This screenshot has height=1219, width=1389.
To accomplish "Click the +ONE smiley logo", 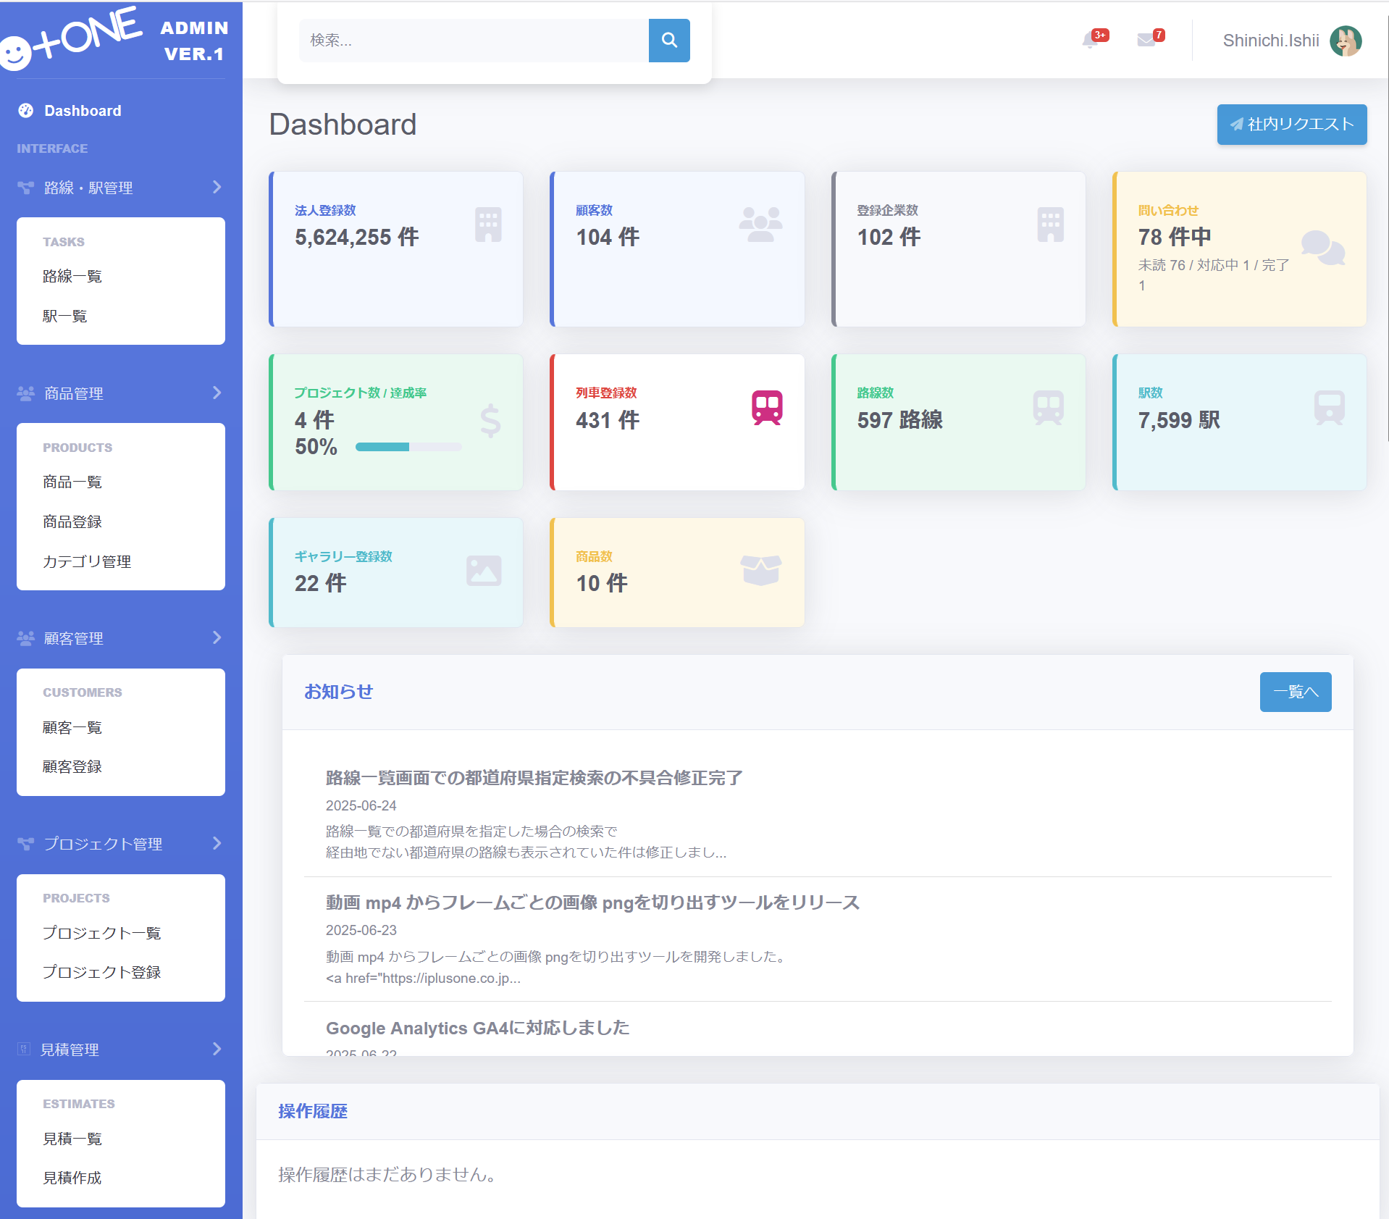I will pyautogui.click(x=71, y=39).
